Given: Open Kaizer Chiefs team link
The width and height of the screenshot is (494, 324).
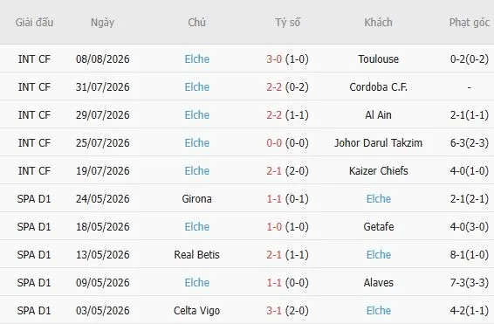Looking at the screenshot, I should [x=378, y=171].
